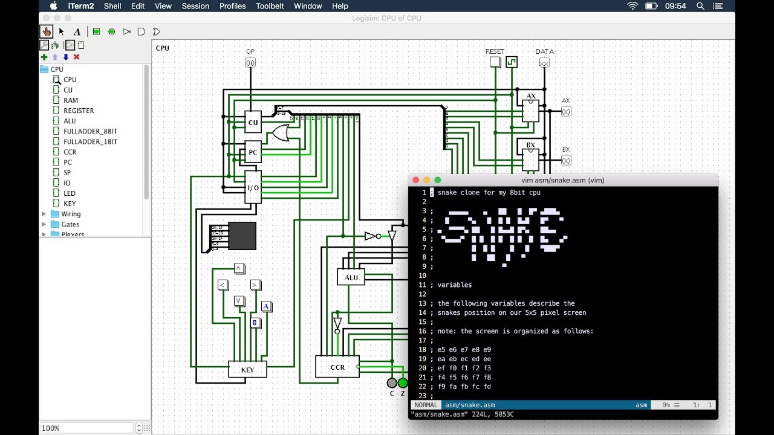Click the OP output pin value
This screenshot has width=774, height=435.
click(x=250, y=62)
